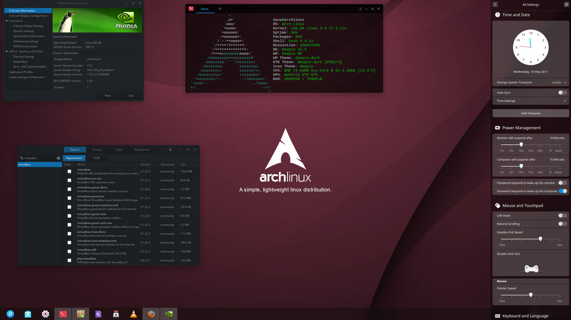Open the package manager hamburger menu
Viewport: 571px width, 320px height.
point(170,149)
